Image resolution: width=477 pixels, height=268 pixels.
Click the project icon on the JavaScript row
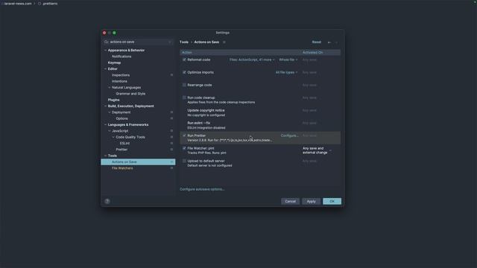(171, 131)
